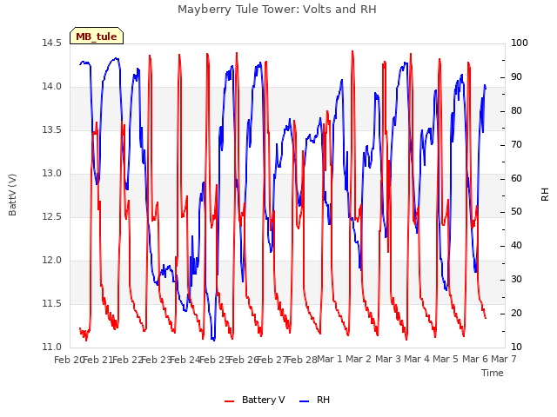Click the 70 tick on RH axis
557x417 pixels.
(516, 145)
